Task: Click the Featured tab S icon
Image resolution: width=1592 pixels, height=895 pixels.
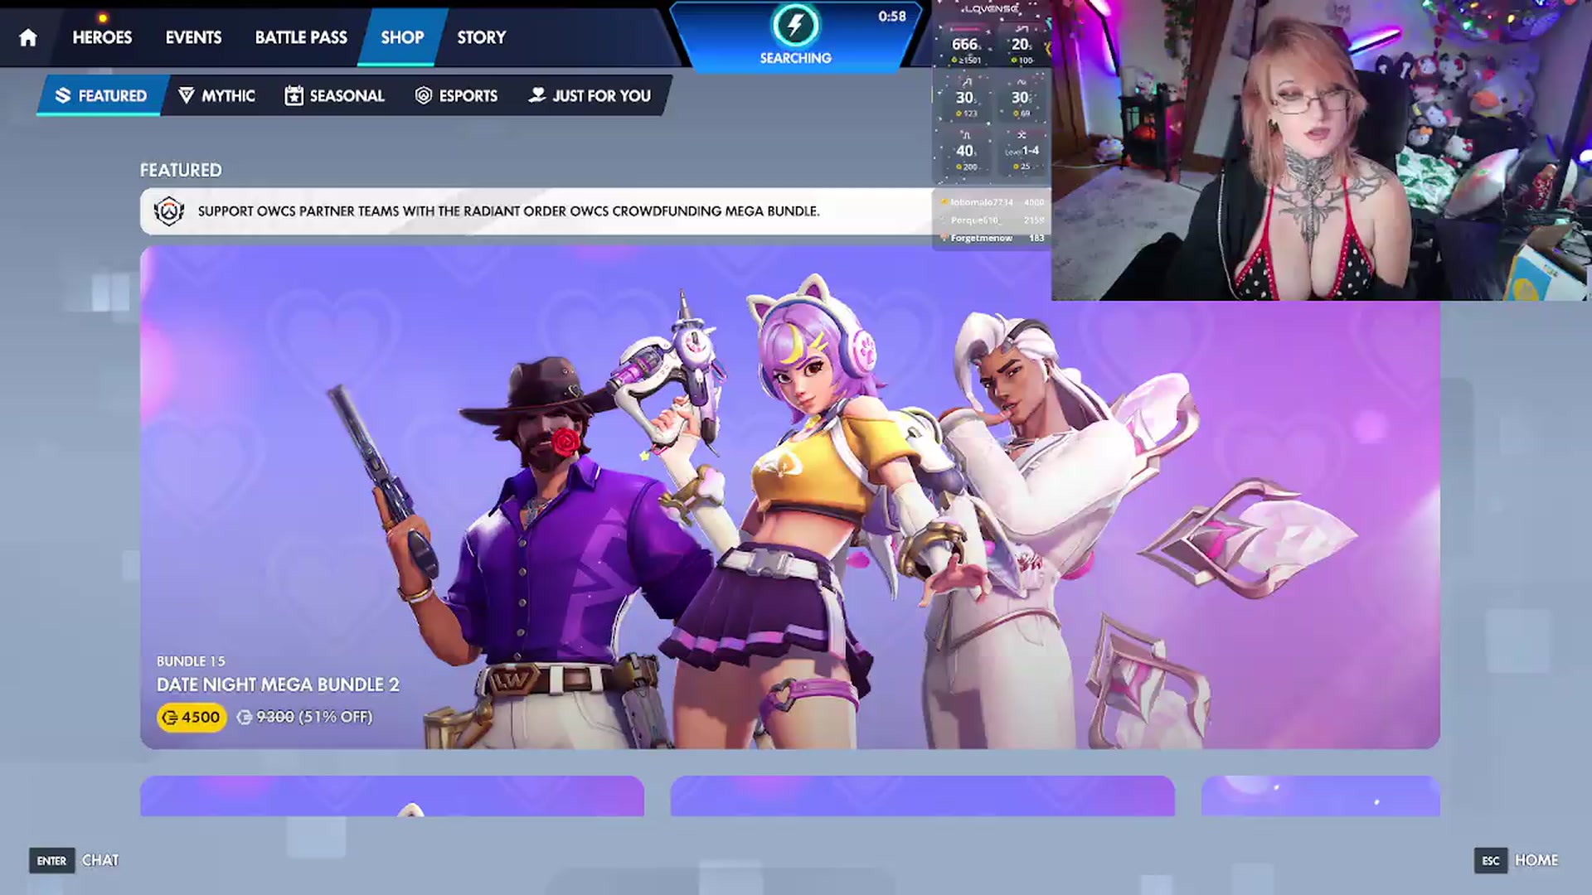Action: [x=63, y=95]
